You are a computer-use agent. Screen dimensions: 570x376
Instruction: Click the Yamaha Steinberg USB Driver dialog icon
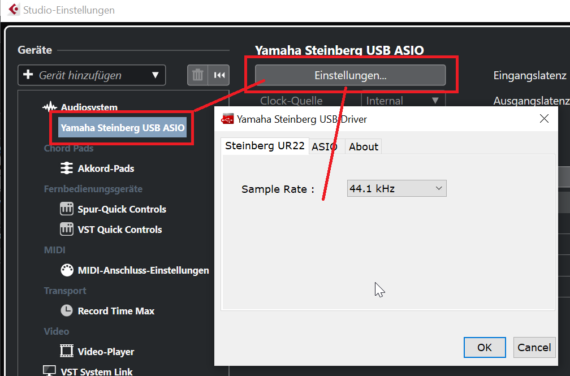point(227,119)
